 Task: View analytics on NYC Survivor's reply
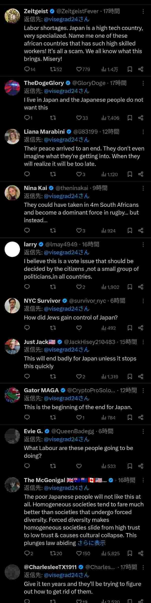click(x=109, y=328)
